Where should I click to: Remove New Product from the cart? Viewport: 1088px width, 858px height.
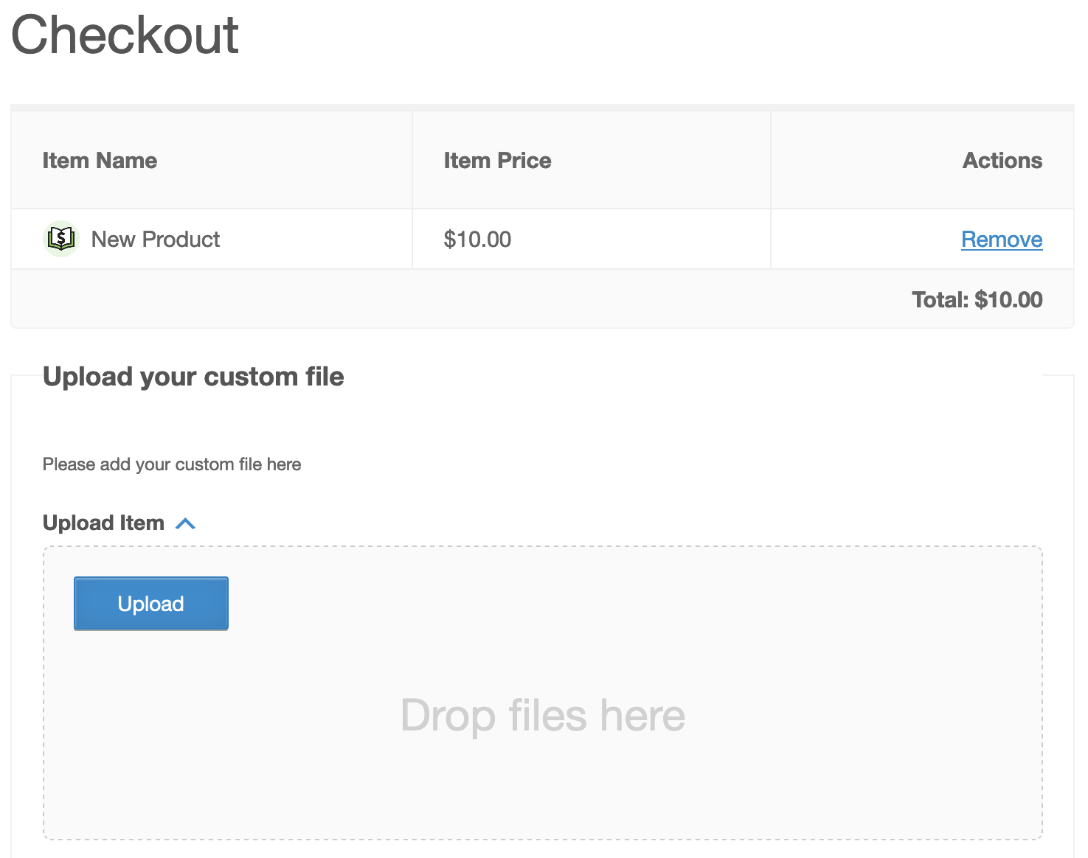point(1001,239)
